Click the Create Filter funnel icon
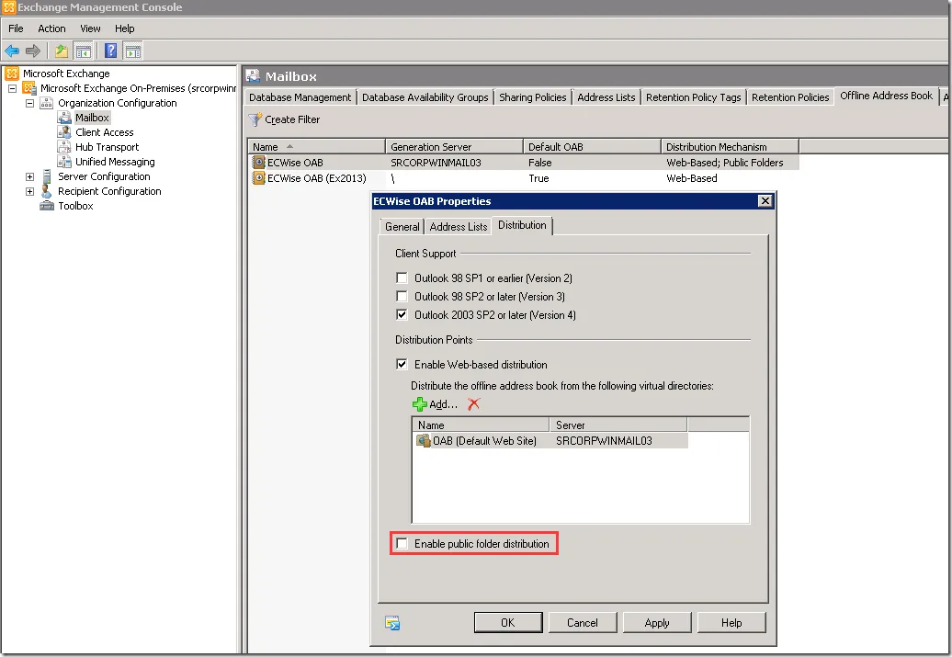Viewport: 952px width, 657px height. point(255,119)
